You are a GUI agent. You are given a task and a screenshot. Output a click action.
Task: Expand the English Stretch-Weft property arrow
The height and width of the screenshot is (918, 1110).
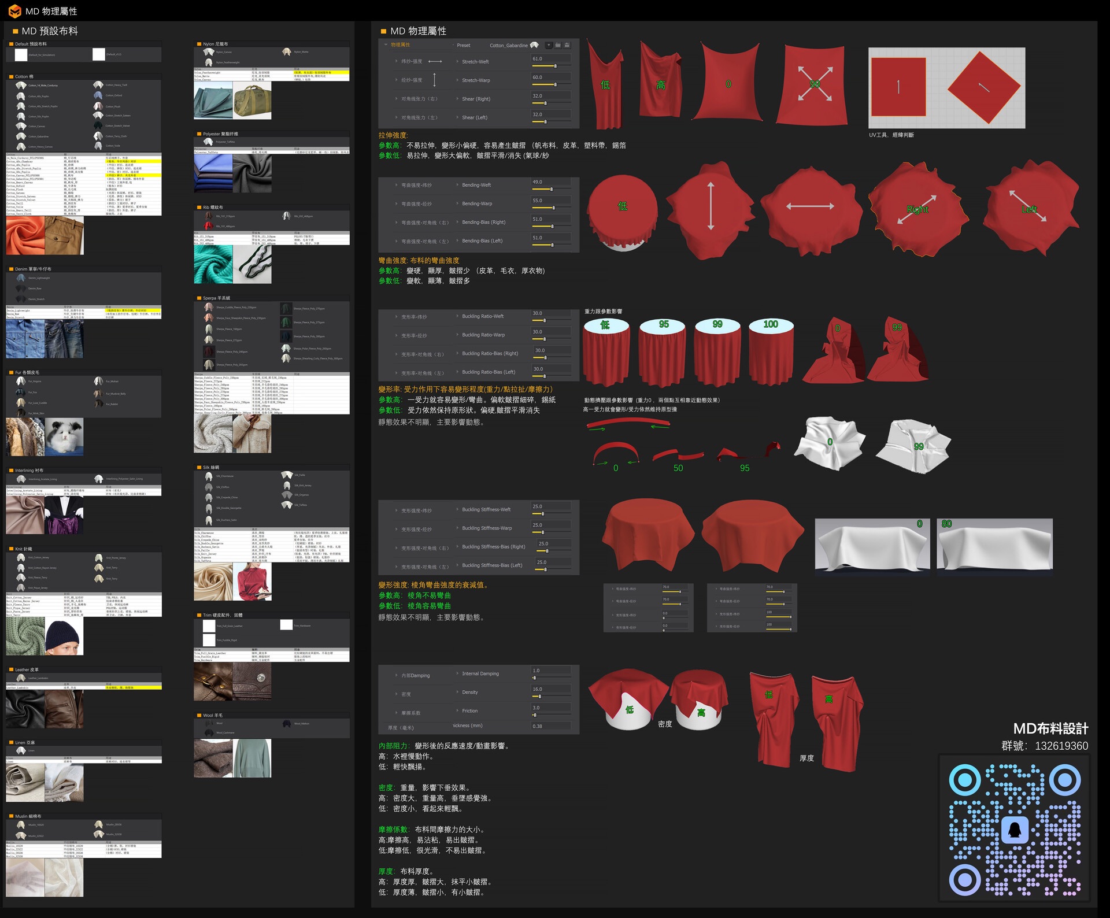tap(457, 61)
